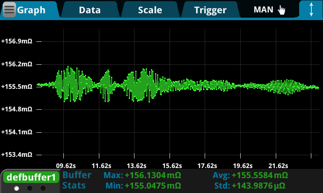Click the +155.5mΩ y-axis label

[17, 86]
